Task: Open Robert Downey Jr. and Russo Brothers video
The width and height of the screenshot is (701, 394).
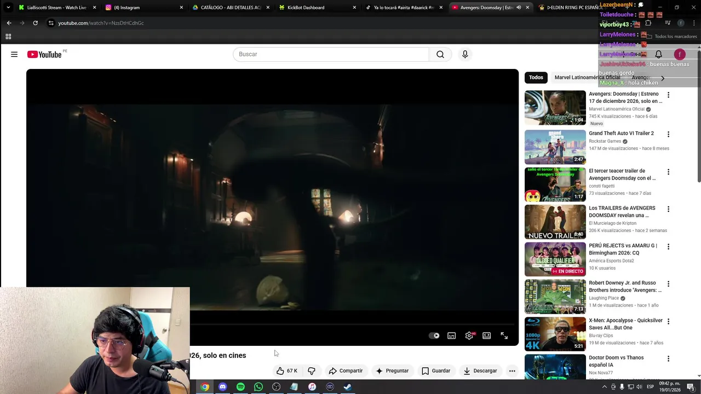Action: click(x=555, y=297)
